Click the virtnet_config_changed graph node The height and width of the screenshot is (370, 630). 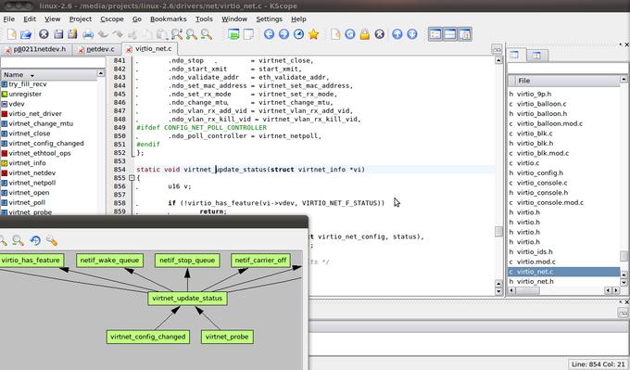(x=148, y=337)
